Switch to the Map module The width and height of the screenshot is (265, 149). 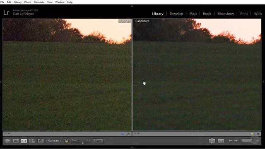[x=193, y=14]
